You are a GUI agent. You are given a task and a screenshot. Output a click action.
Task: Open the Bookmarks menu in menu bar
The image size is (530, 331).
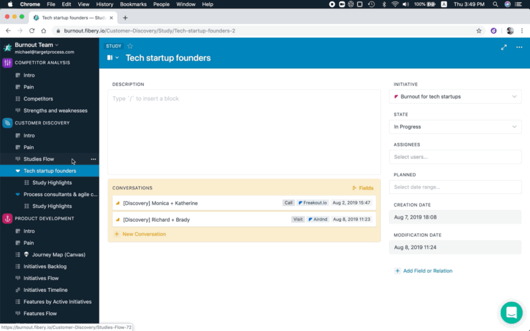tap(132, 4)
